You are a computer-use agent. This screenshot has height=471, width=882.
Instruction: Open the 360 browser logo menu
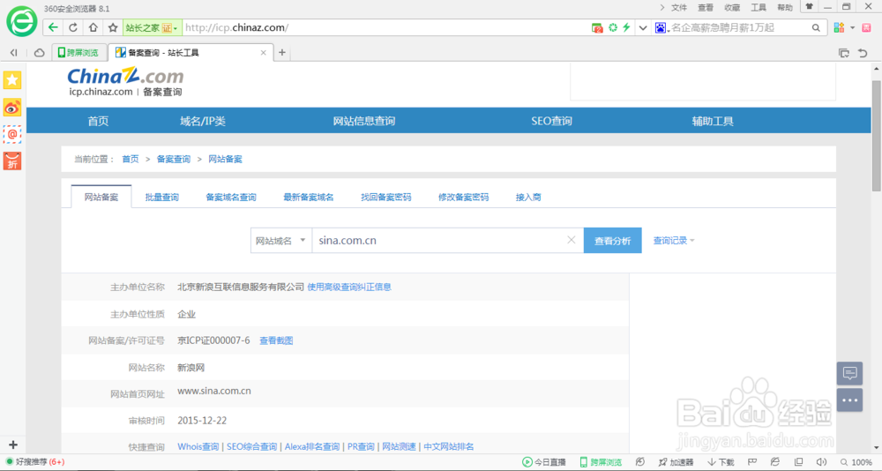coord(21,22)
